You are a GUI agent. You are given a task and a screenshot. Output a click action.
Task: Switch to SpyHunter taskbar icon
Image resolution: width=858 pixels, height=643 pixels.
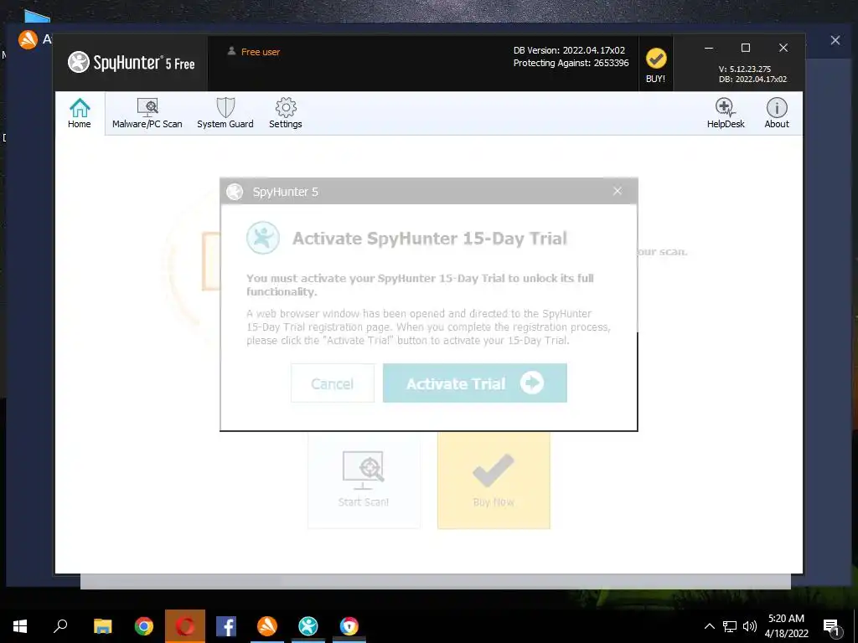pyautogui.click(x=308, y=626)
